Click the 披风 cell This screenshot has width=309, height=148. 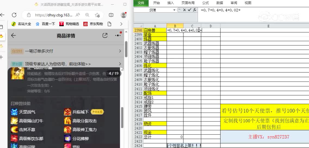point(155,110)
